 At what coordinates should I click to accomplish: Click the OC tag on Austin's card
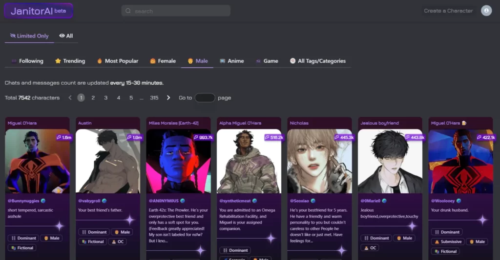tap(118, 242)
